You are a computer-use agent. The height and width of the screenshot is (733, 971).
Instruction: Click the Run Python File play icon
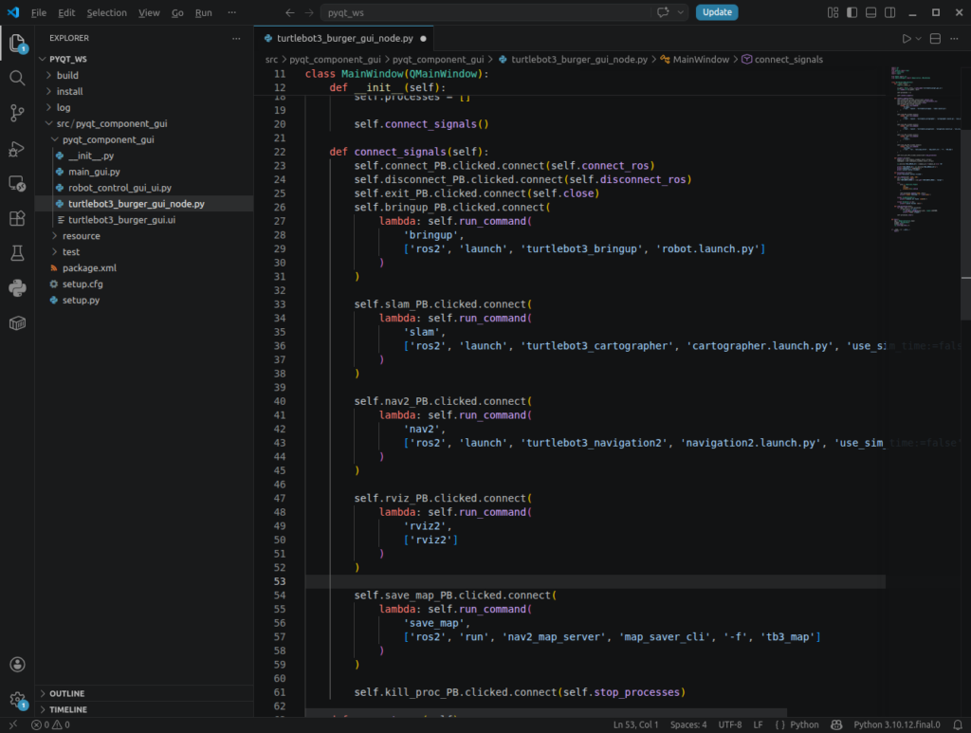(906, 38)
